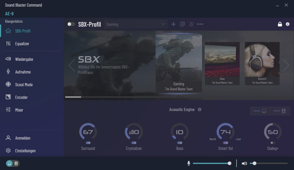Click the Smart Vol dial showing 74
Screen dimensions: 294x170
point(226,132)
